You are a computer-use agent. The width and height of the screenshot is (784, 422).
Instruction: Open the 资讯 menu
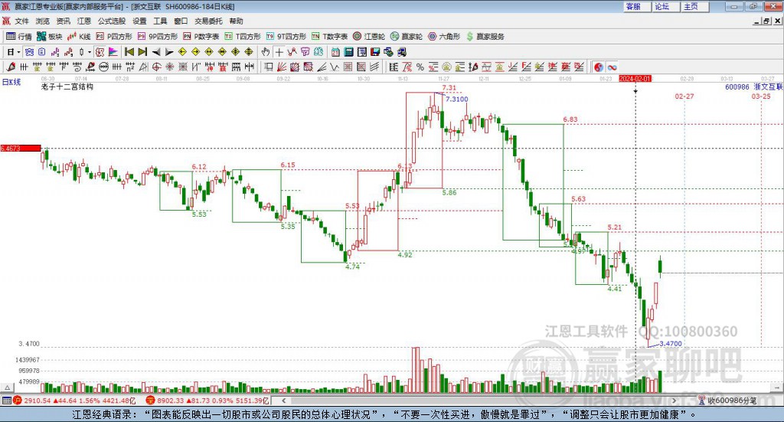click(x=63, y=21)
